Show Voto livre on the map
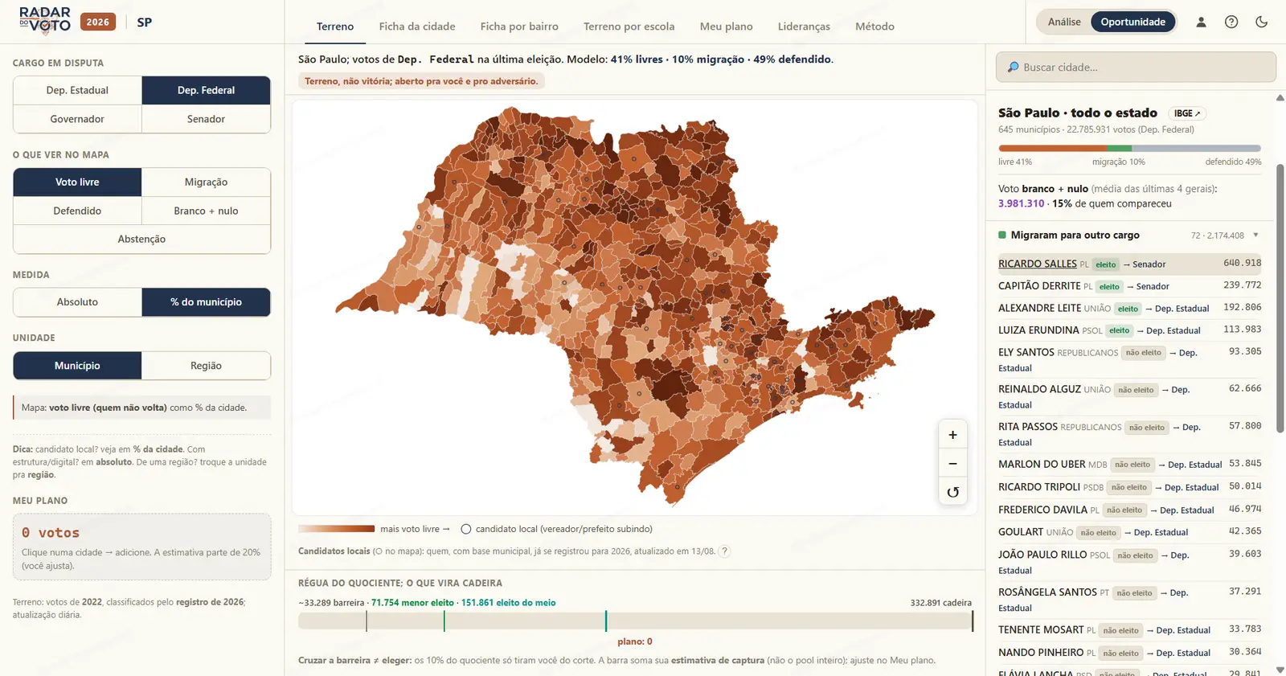Screen dimensions: 1286x676 [x=77, y=182]
